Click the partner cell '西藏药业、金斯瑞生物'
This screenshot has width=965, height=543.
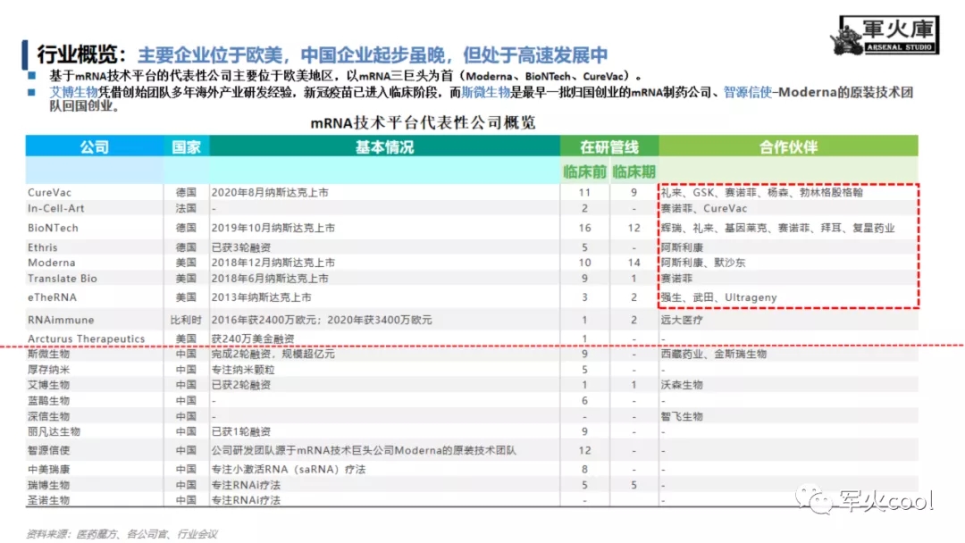714,355
